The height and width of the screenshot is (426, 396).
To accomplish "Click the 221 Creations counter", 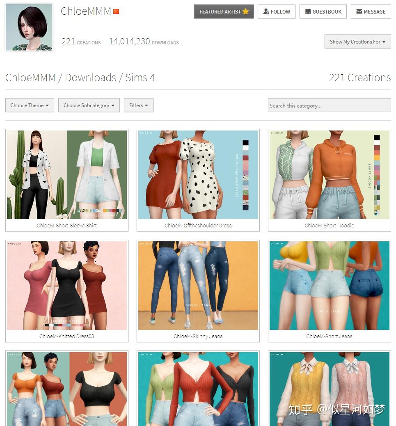I will (x=80, y=42).
